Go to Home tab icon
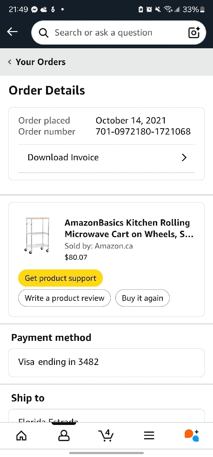 coord(21,435)
